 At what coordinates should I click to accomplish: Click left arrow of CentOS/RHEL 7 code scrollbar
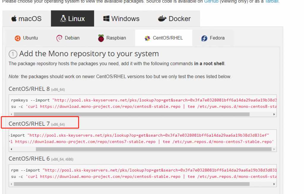click(x=12, y=149)
